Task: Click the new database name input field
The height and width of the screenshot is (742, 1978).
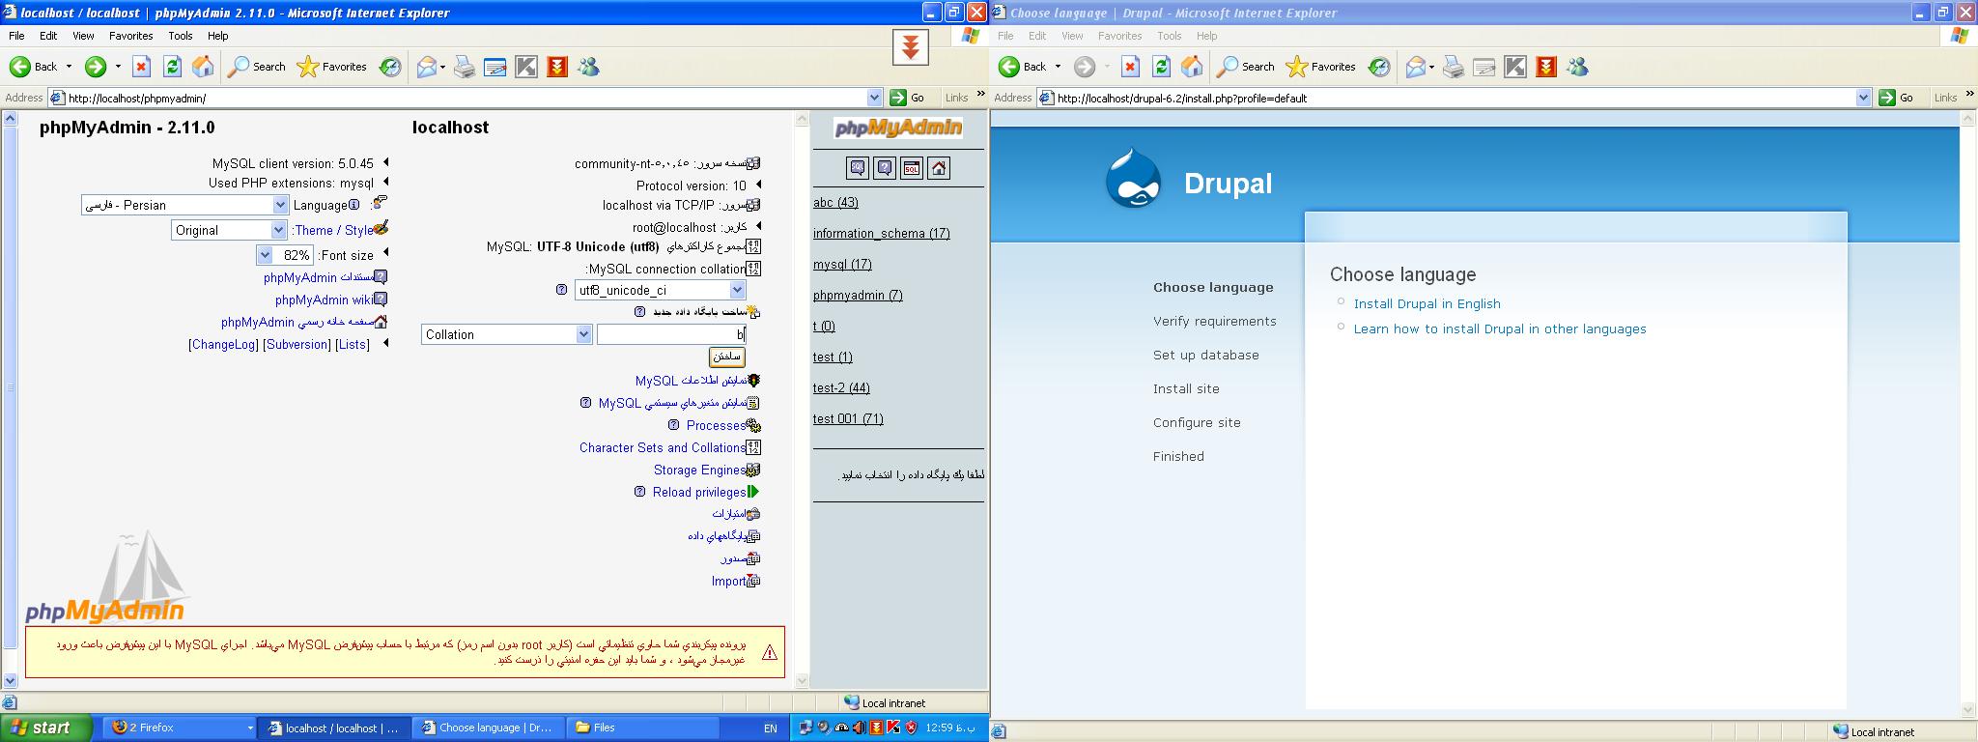Action: (x=671, y=334)
